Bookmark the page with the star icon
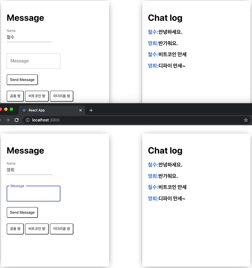This screenshot has height=268, width=252. 246,120
